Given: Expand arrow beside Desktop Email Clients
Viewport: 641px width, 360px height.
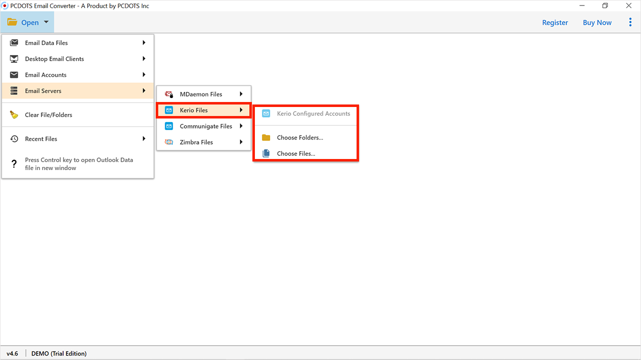Looking at the screenshot, I should (144, 58).
